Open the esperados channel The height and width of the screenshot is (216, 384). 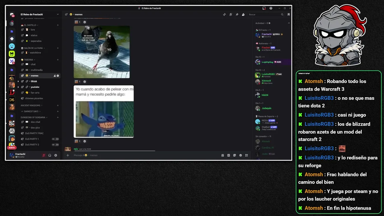pyautogui.click(x=40, y=41)
